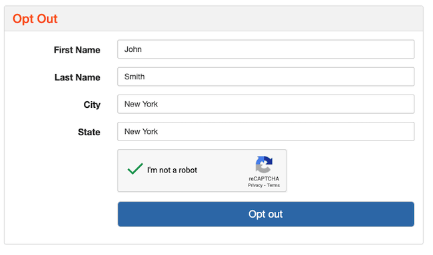Focus the First Name input field
Viewport: 433px width, 255px height.
266,49
